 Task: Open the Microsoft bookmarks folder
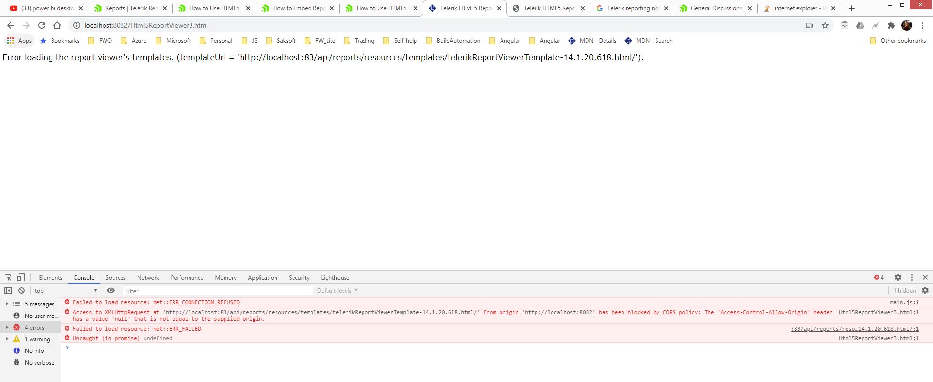click(173, 41)
